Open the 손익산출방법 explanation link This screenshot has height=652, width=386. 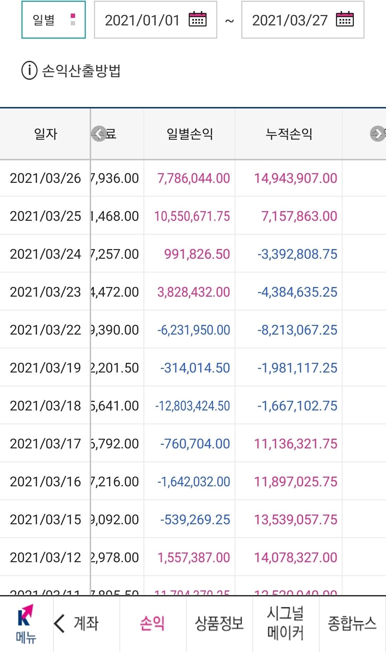pos(81,70)
